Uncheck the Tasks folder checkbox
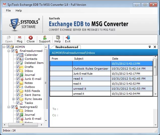160x135 pixels. (x=18, y=103)
